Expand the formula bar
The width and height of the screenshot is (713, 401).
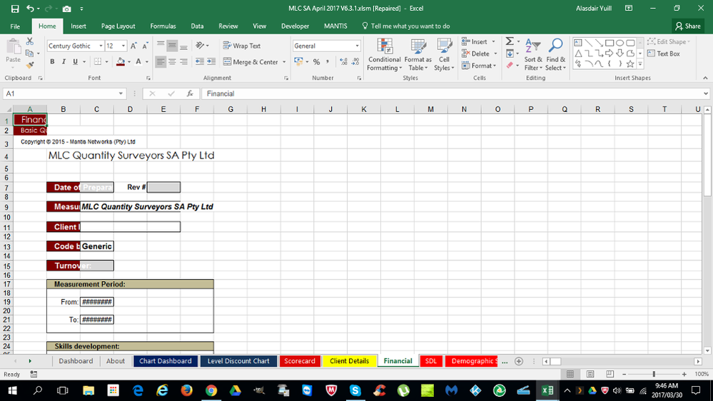pos(705,93)
